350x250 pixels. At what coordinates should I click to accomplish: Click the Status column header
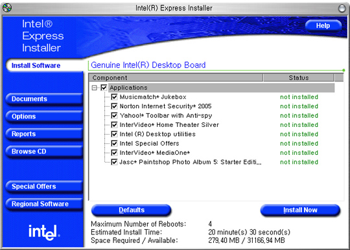pyautogui.click(x=299, y=78)
